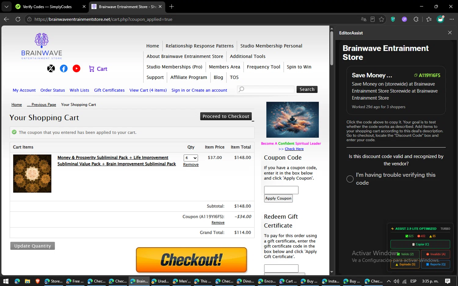Click the Brainwave Entertainment Store logo
Screen dimensions: 458x286
pyautogui.click(x=42, y=46)
